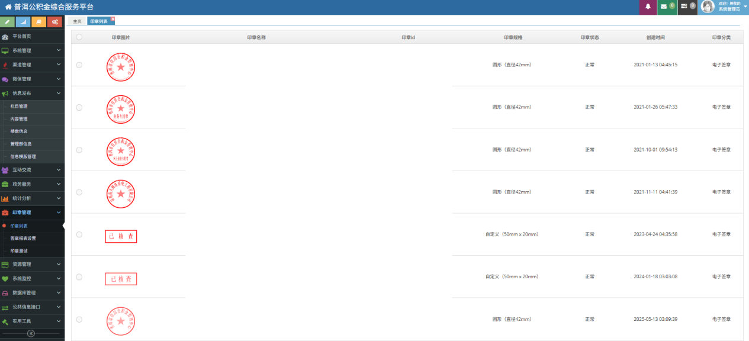Click the green pencil shortcut button
The height and width of the screenshot is (341, 749).
(x=8, y=22)
